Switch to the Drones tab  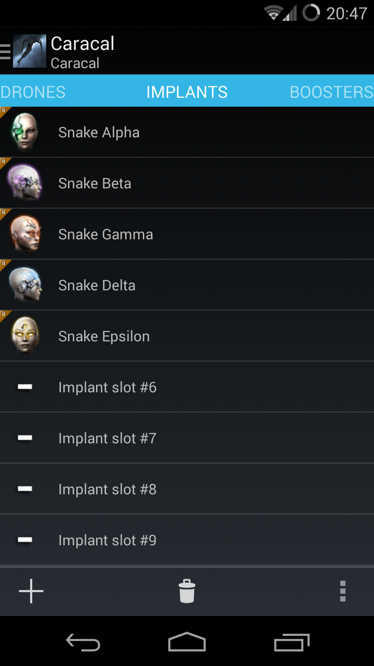point(33,92)
